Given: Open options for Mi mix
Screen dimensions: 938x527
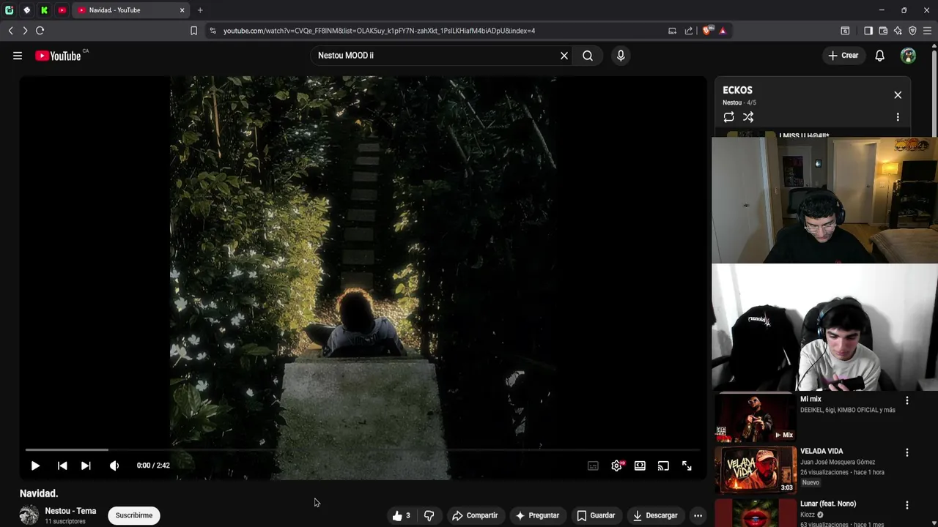Looking at the screenshot, I should pos(907,400).
